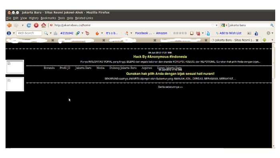This screenshot has height=158, width=280.
Task: Open the Dukung Jakarta Baru navigation link
Action: [123, 68]
